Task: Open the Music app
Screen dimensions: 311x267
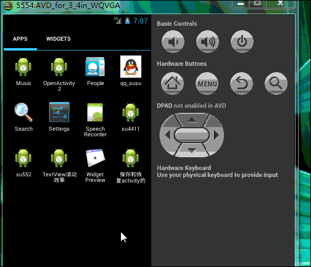Action: click(23, 71)
